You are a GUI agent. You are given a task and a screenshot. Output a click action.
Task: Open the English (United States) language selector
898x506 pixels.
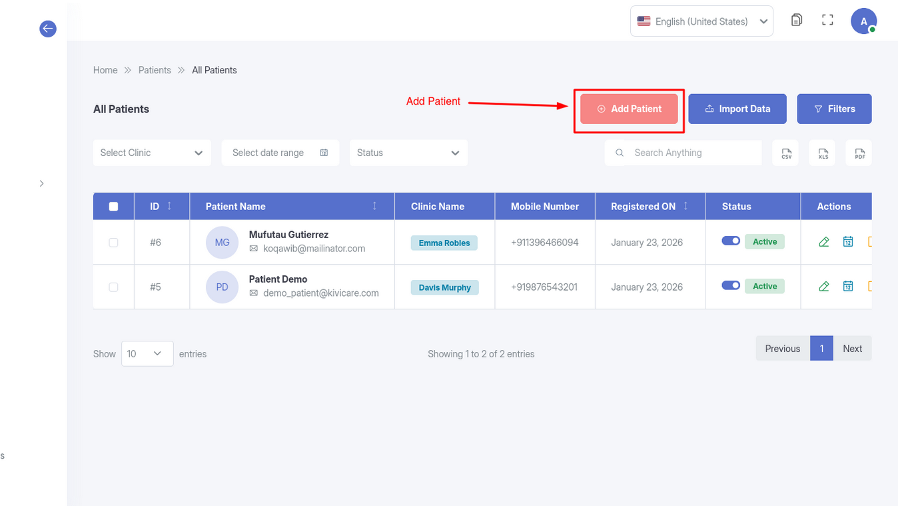pyautogui.click(x=701, y=21)
